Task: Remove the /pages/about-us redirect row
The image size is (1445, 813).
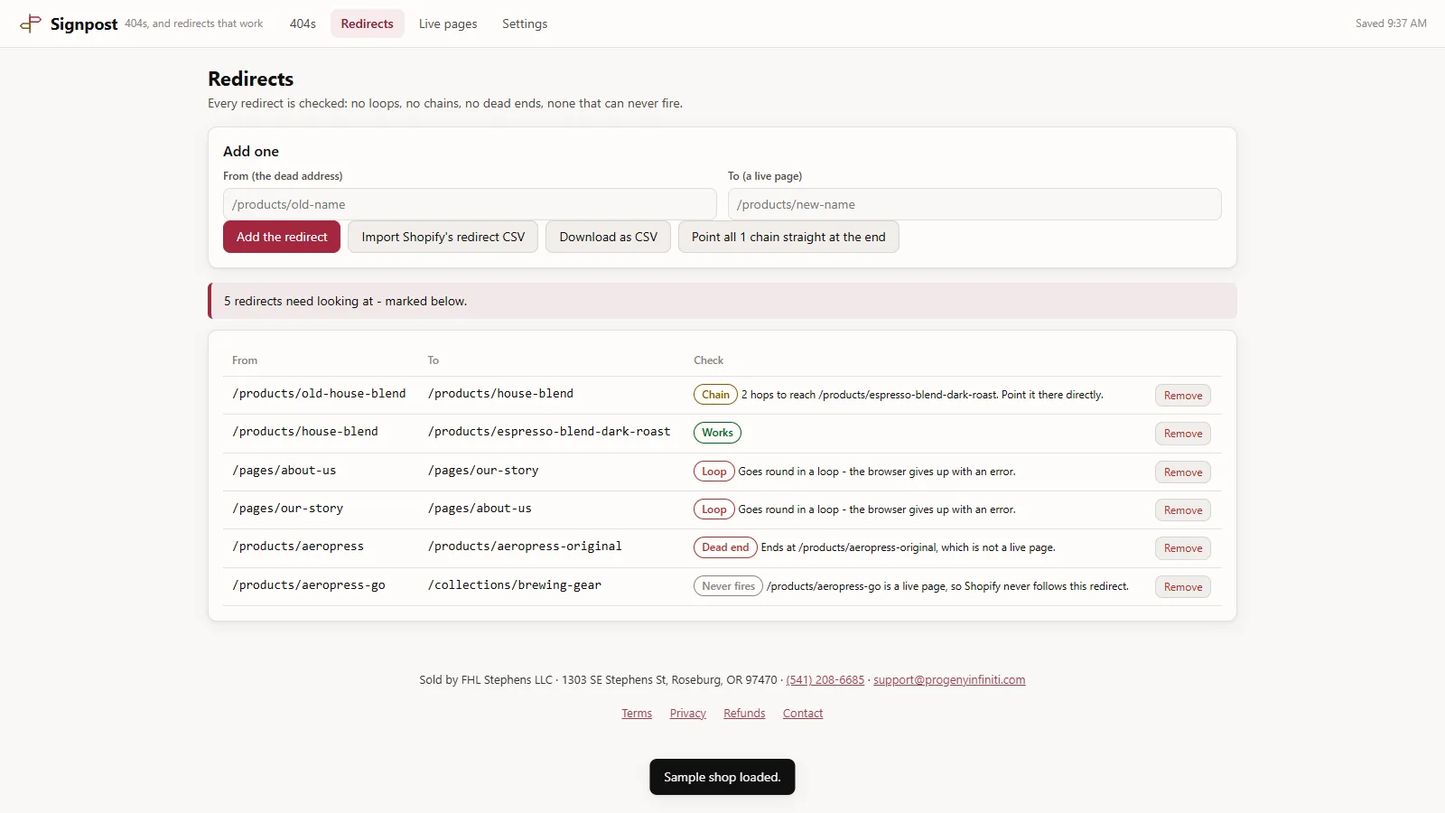Action: [1183, 472]
